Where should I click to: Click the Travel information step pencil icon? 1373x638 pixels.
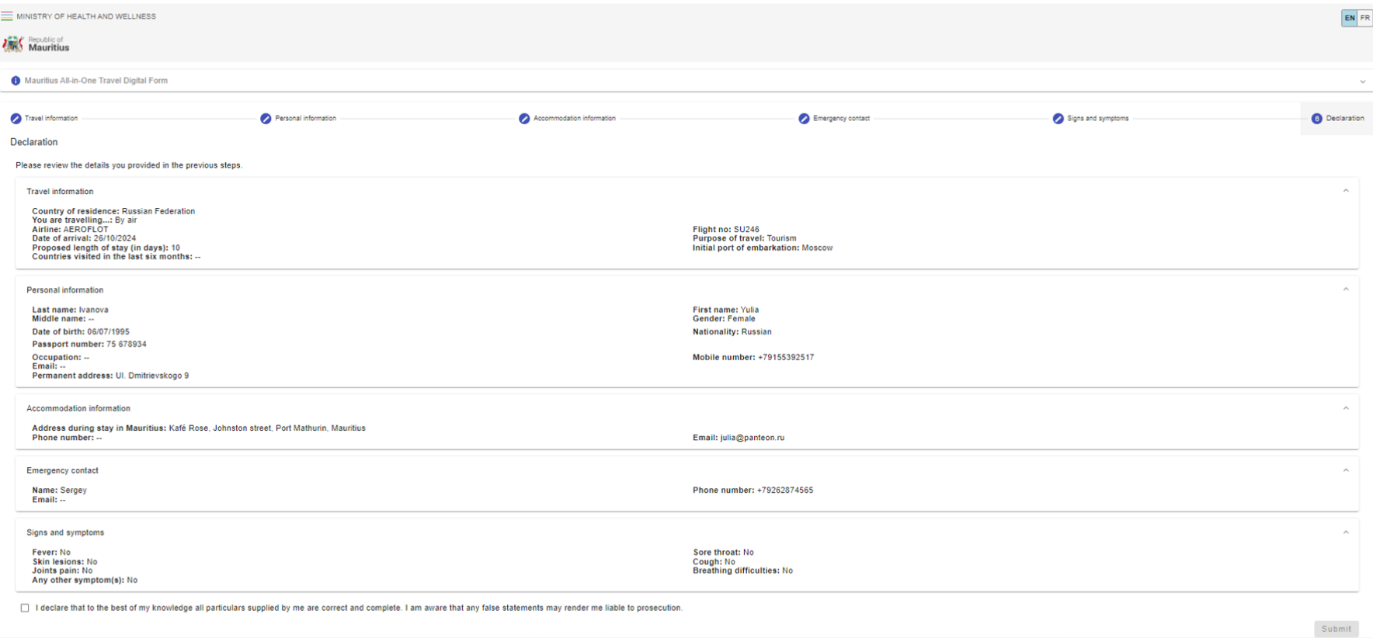pyautogui.click(x=16, y=119)
